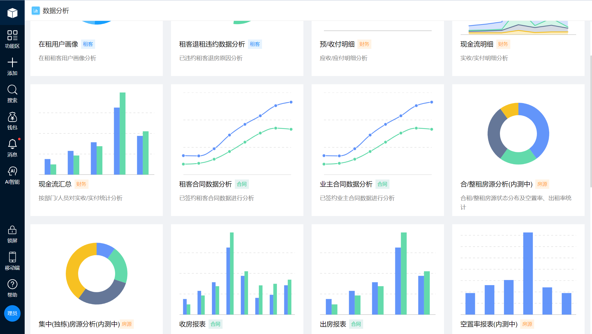The height and width of the screenshot is (334, 592).
Task: Click 房源 tag beside 集中(独栋)房源分析
Action: point(127,324)
